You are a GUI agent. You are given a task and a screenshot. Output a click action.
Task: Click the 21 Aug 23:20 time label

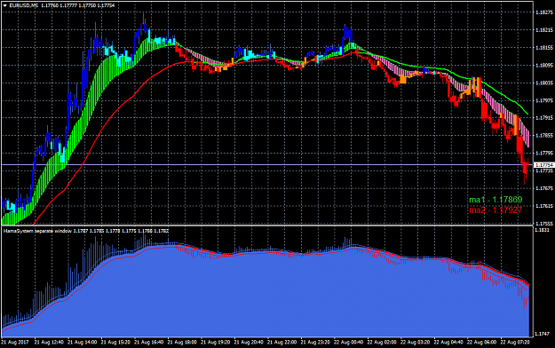click(x=315, y=343)
